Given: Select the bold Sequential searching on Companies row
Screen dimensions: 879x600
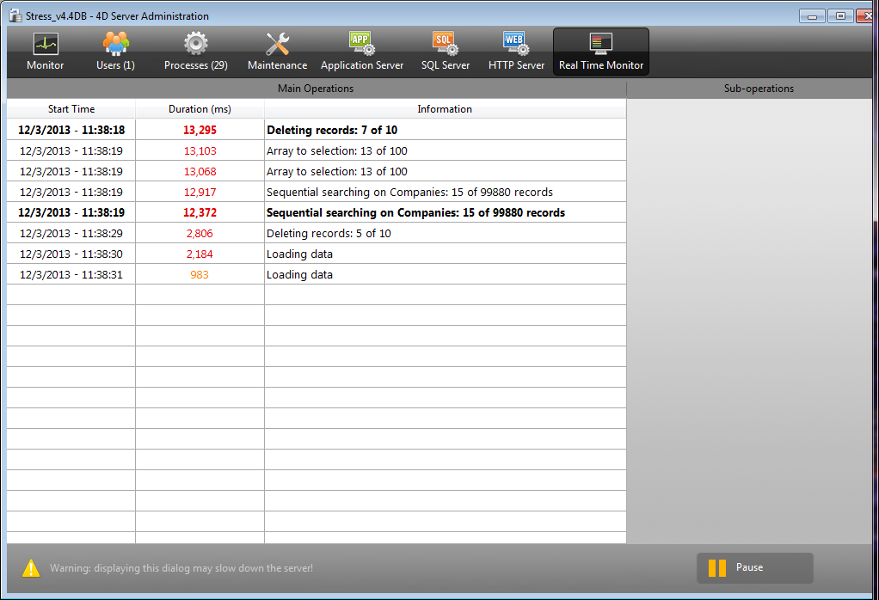Looking at the screenshot, I should pyautogui.click(x=415, y=213).
